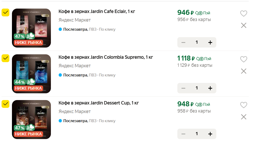Add Jardin Cafe Eclair to favorites (heart)
Screen dimensions: 255x151
click(244, 14)
